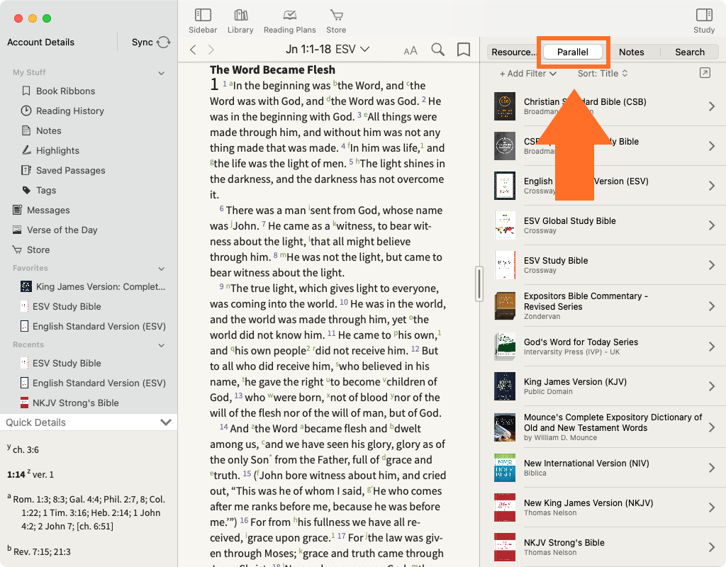Switch to the Notes tab
The height and width of the screenshot is (567, 726).
coord(631,52)
